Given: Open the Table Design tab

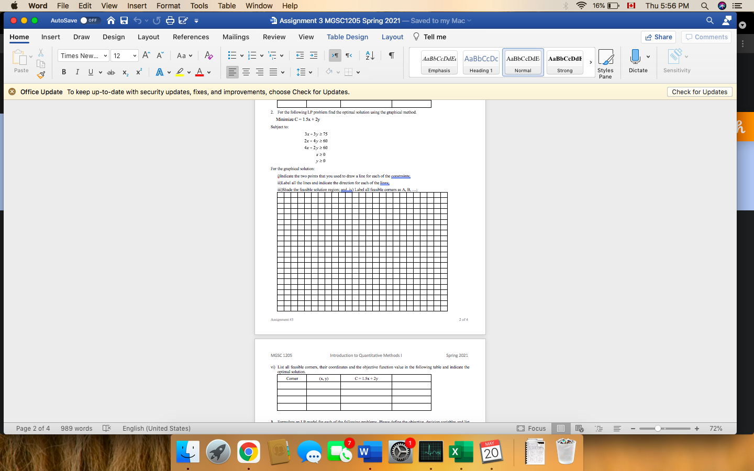Looking at the screenshot, I should pyautogui.click(x=347, y=37).
